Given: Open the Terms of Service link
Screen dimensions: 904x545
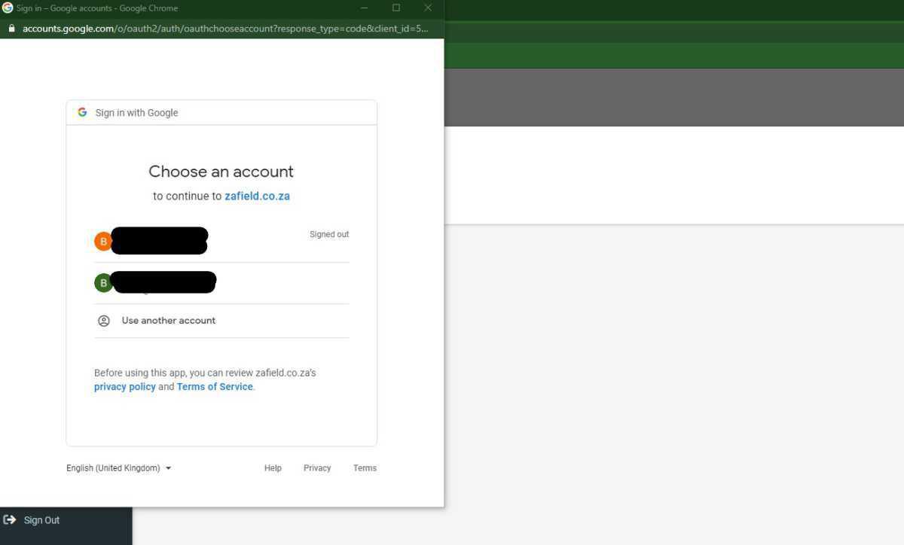Looking at the screenshot, I should (x=215, y=387).
